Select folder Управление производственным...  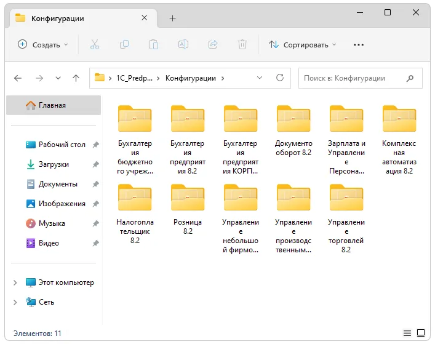coord(293,218)
